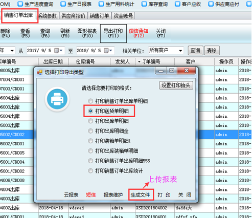Expand the 所有客户 customer dropdown
Viewport: 252px width, 218px height.
(180, 51)
